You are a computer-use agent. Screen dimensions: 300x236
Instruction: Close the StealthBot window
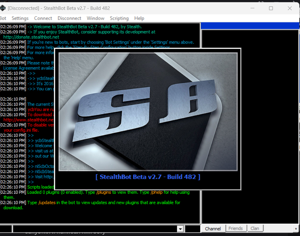[x=290, y=8]
